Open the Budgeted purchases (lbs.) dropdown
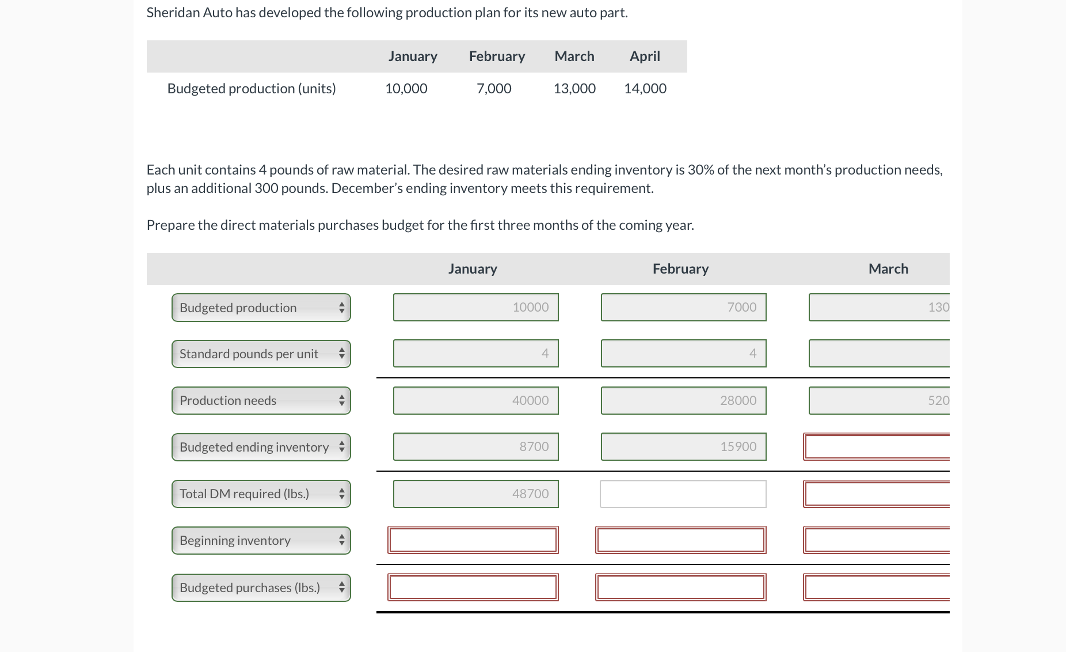1066x652 pixels. [261, 587]
